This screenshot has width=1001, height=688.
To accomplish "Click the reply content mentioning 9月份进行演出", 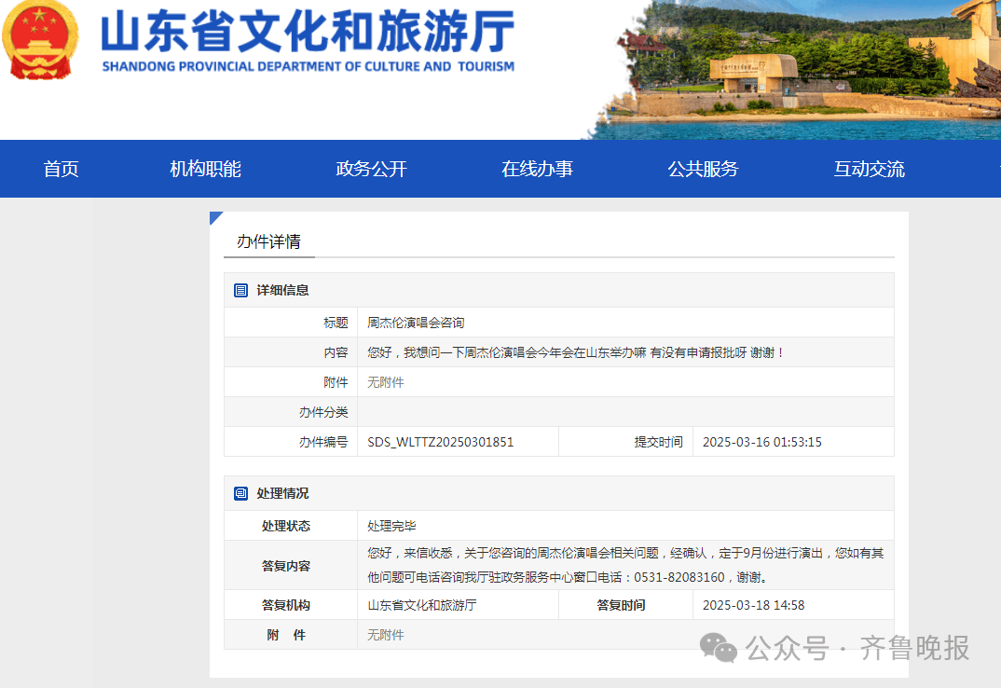I will tap(625, 565).
